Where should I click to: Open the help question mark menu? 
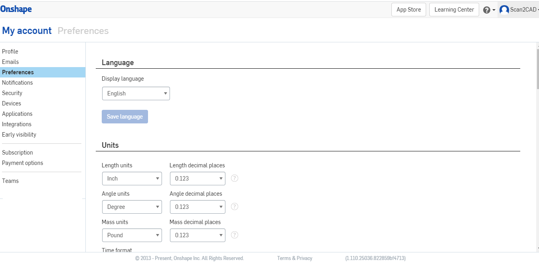coord(487,9)
